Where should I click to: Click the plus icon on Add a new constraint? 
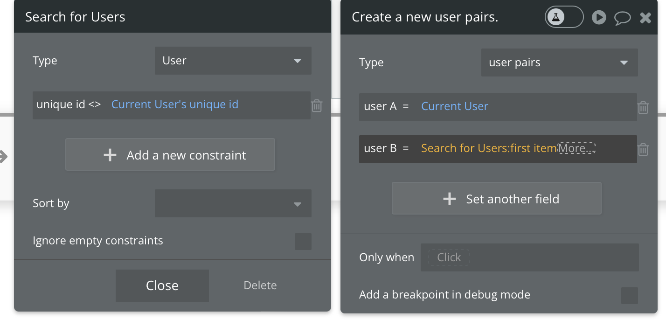(x=110, y=155)
